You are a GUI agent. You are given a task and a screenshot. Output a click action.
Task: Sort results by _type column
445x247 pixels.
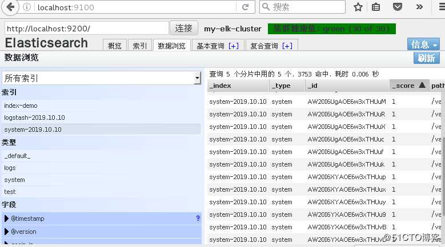point(287,86)
